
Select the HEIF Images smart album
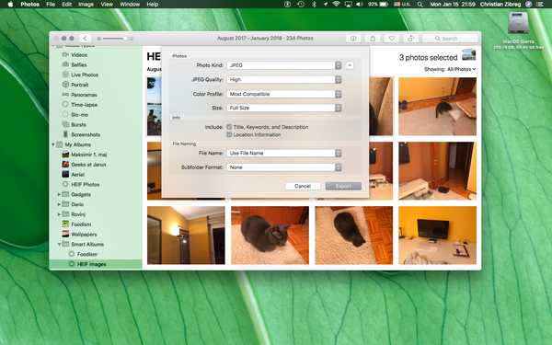coord(91,264)
